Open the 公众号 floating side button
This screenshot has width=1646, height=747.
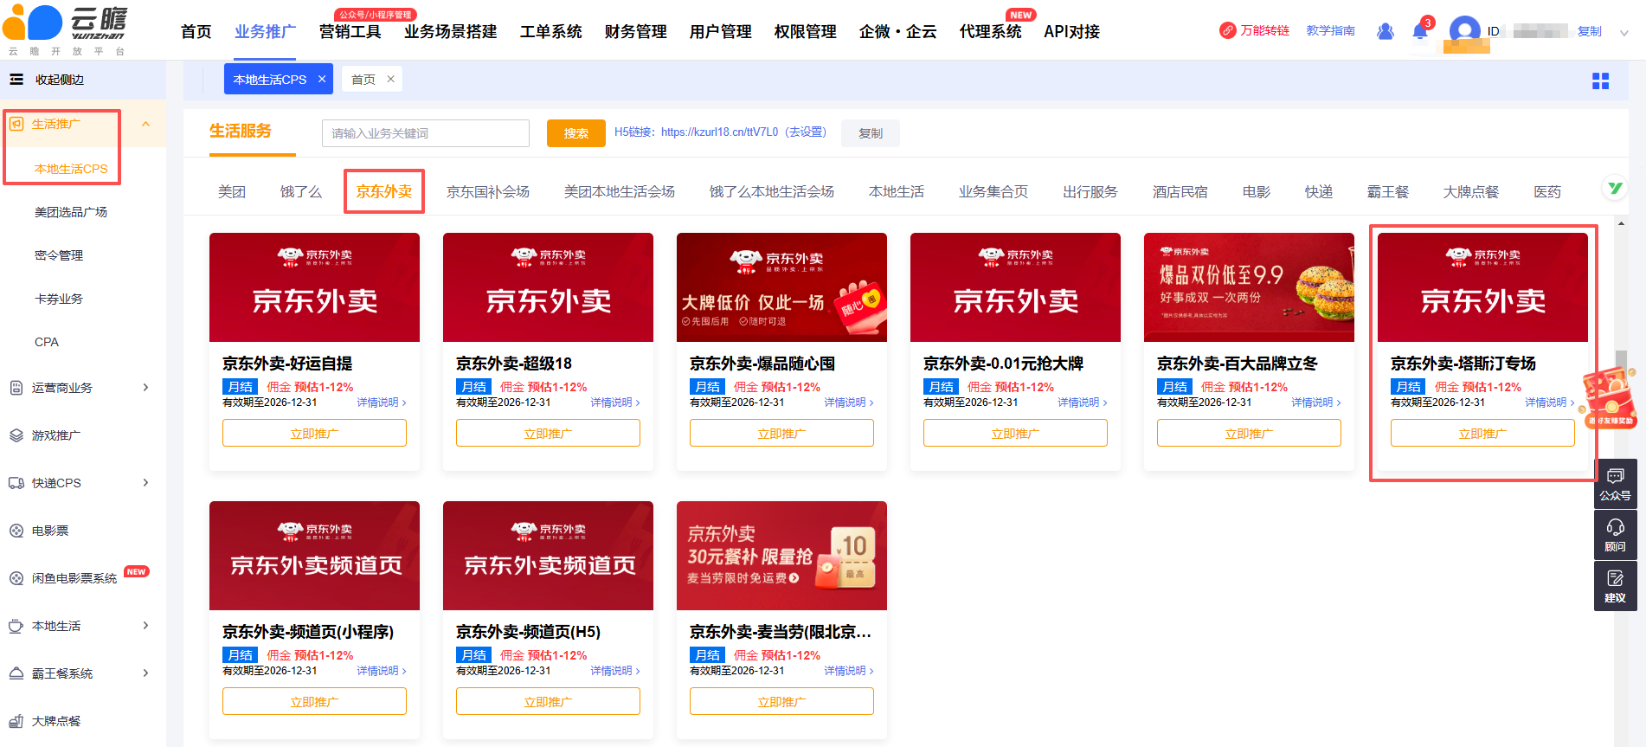click(1615, 484)
